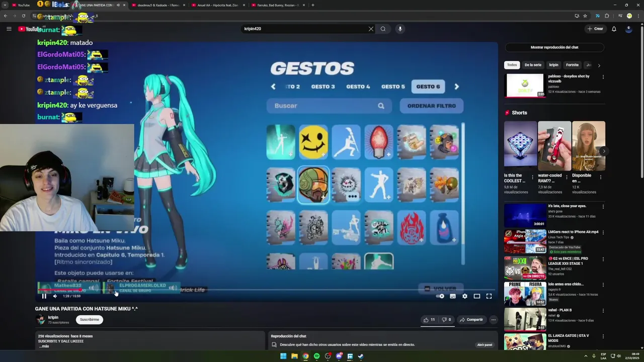This screenshot has height=362, width=644.
Task: Open water-cooled RAM short
Action: point(554,145)
